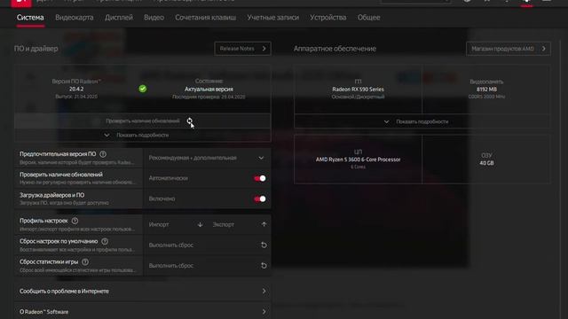This screenshot has height=319, width=568.
Task: Switch to the Система tab
Action: (x=30, y=18)
